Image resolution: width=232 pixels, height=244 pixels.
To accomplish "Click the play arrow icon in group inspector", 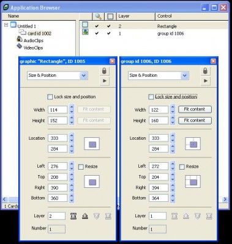I will tap(205, 81).
